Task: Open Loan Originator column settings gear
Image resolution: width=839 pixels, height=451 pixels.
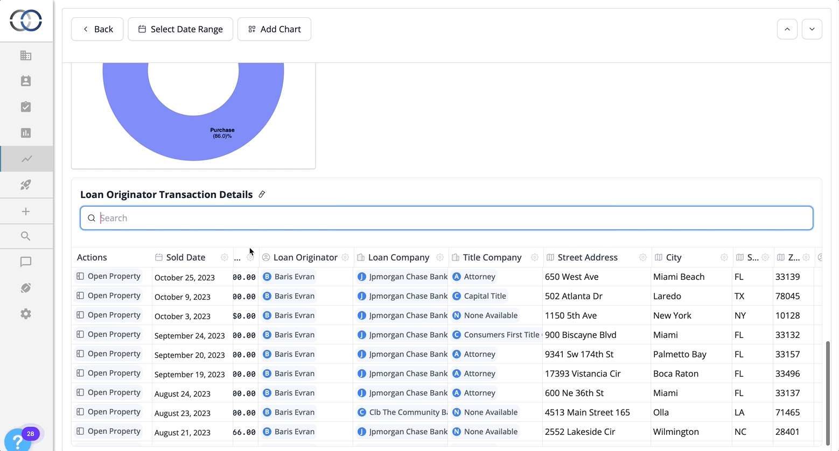Action: click(345, 257)
